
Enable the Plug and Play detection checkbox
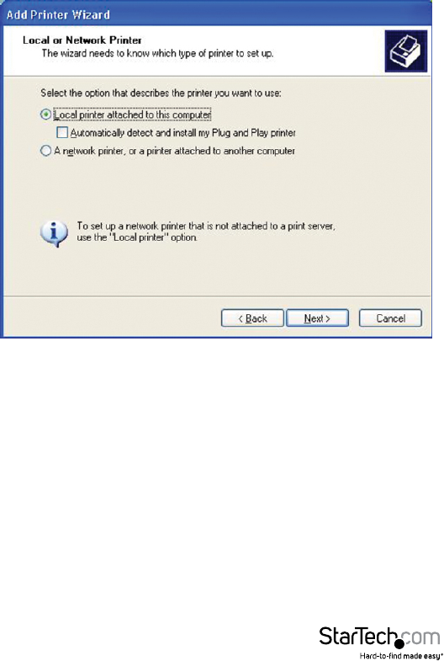pyautogui.click(x=62, y=133)
